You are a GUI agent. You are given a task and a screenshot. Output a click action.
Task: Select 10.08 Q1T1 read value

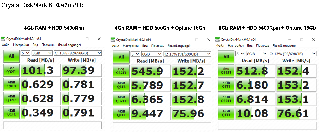click(255, 113)
